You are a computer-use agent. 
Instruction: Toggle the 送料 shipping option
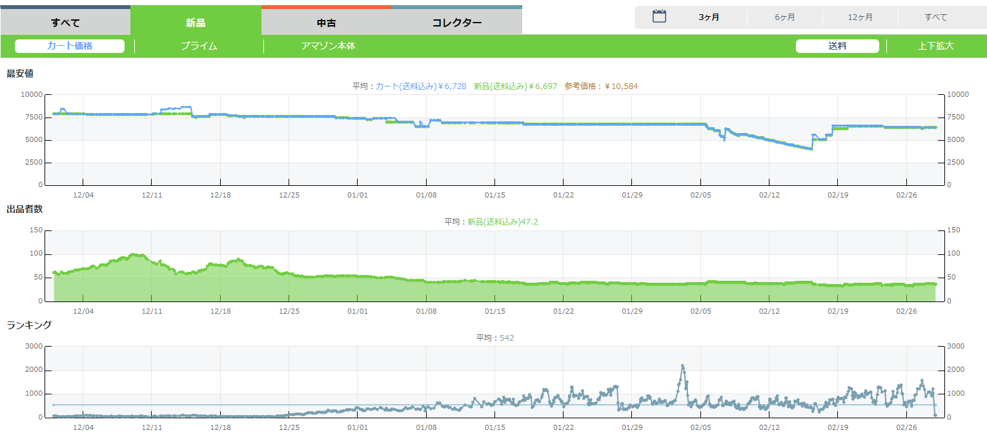[837, 46]
